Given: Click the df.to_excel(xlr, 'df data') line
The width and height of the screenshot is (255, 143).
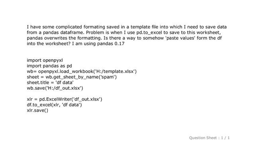Looking at the screenshot, I should pyautogui.click(x=54, y=105).
